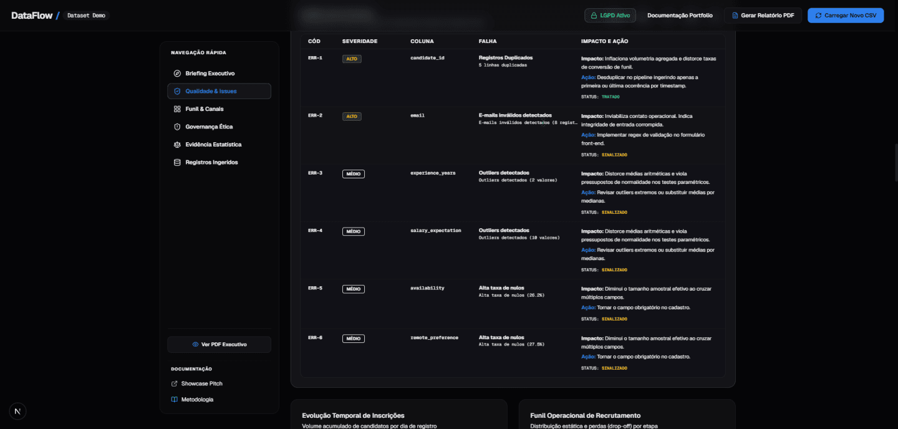Screen dimensions: 898x429
Task: Click the page vertical scrollbar
Action: (x=896, y=163)
